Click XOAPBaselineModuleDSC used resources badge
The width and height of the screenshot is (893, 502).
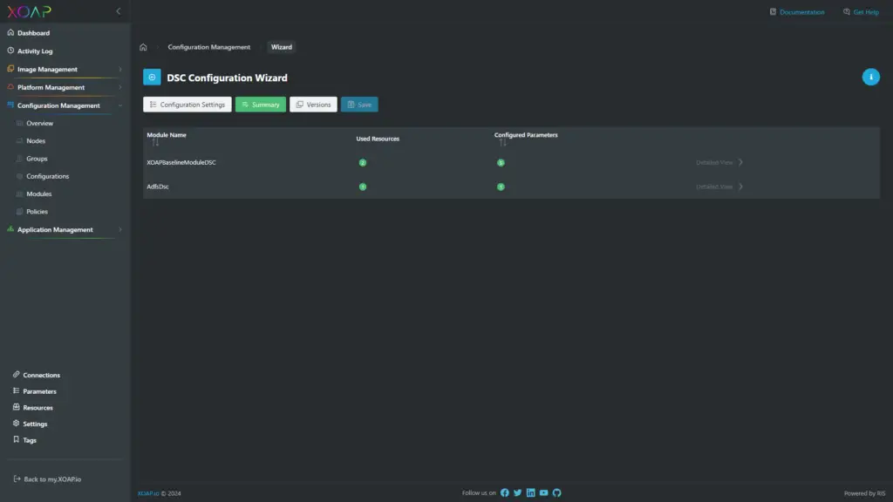(x=363, y=163)
